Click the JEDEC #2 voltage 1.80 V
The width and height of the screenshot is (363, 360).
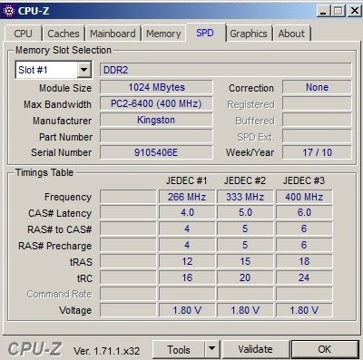point(245,310)
